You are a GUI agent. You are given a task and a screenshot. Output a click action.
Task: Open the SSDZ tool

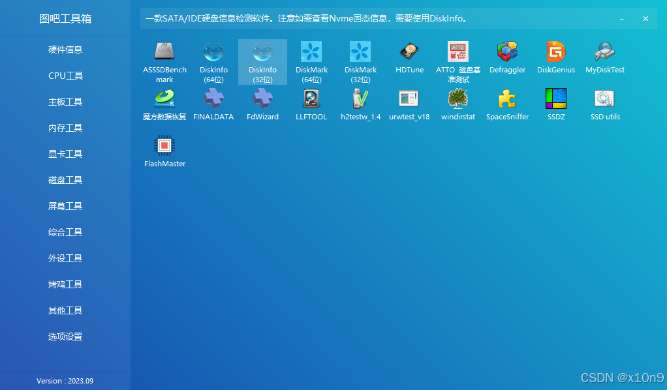pyautogui.click(x=556, y=104)
